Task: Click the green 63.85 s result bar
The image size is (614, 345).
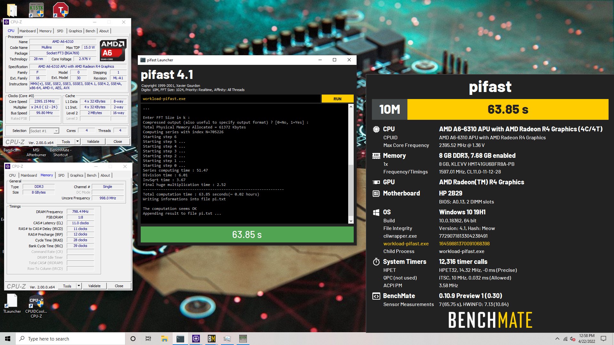Action: [x=247, y=235]
